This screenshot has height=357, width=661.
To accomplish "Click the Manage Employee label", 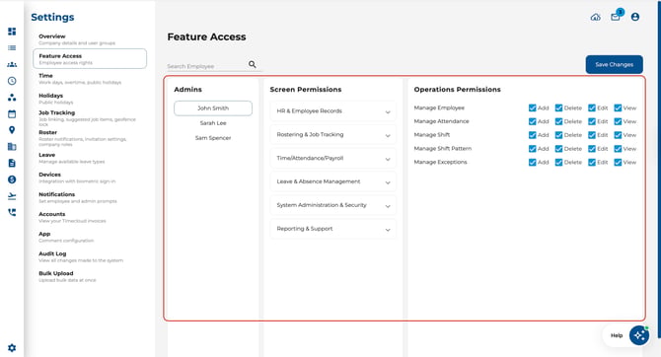I will coord(439,107).
